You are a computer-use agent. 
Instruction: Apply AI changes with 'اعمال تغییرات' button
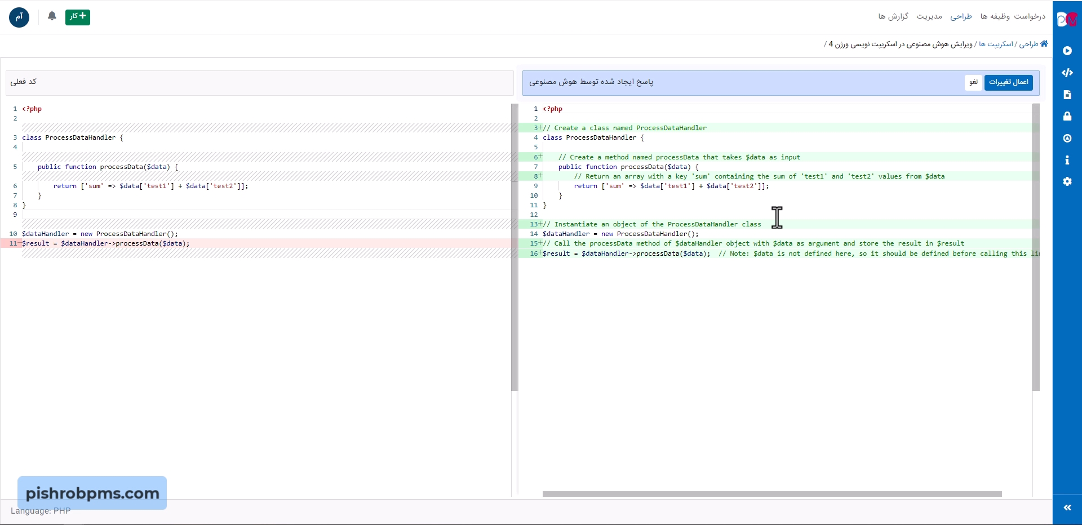tap(1008, 82)
